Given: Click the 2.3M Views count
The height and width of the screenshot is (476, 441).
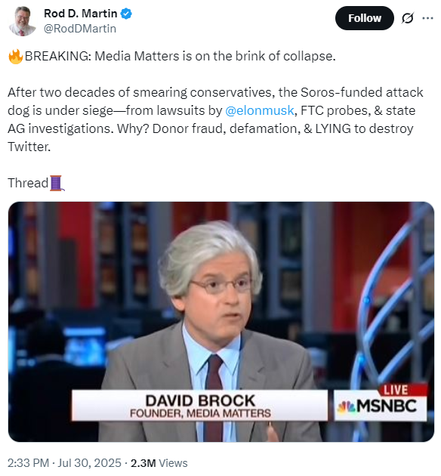Looking at the screenshot, I should click(x=159, y=463).
